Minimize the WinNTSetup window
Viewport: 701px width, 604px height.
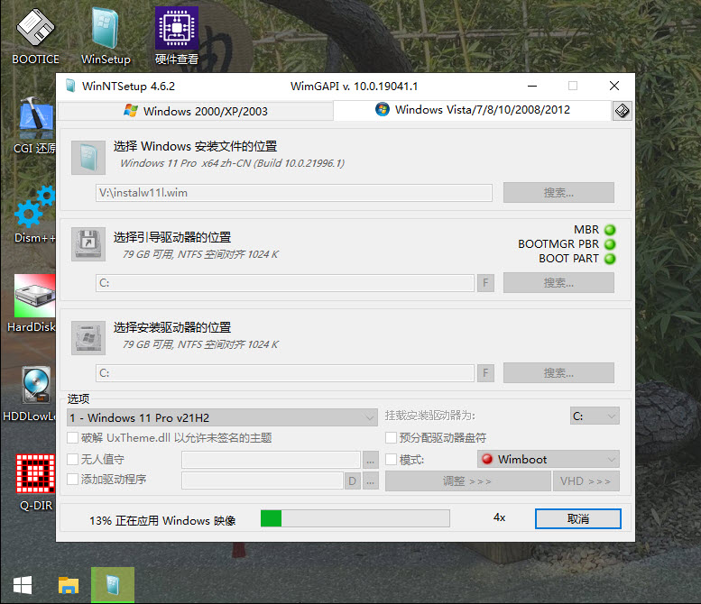point(532,86)
